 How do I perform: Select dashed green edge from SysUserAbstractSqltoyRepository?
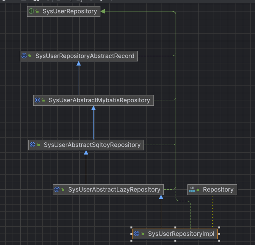[160, 145]
